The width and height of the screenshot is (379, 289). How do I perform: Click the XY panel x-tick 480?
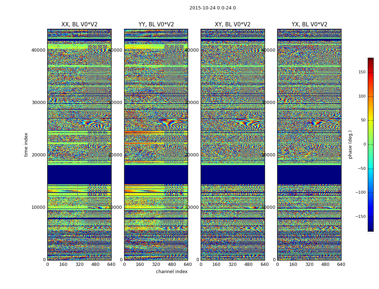tap(248, 264)
